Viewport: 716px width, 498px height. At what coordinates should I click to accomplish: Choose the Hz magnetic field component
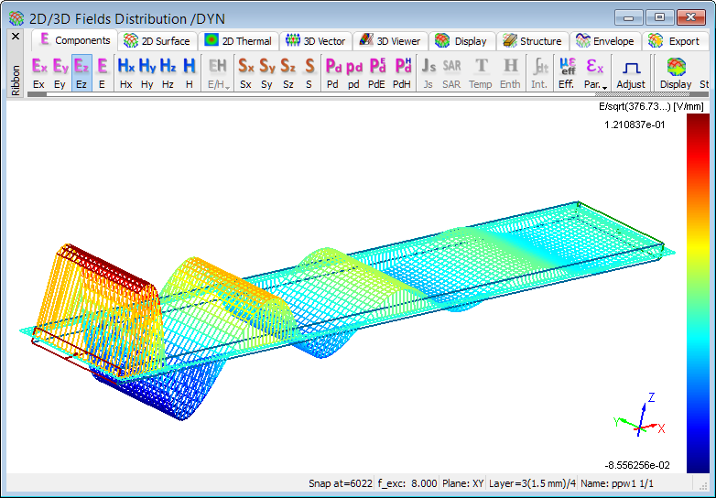(168, 72)
